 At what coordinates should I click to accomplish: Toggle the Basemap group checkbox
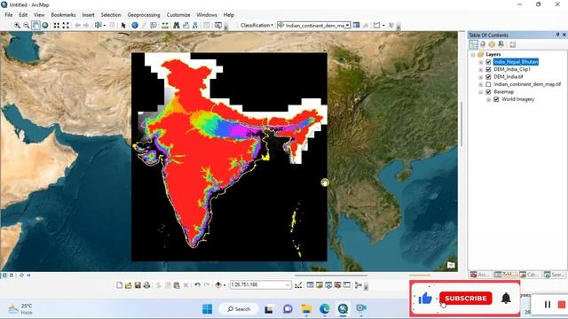coord(488,92)
